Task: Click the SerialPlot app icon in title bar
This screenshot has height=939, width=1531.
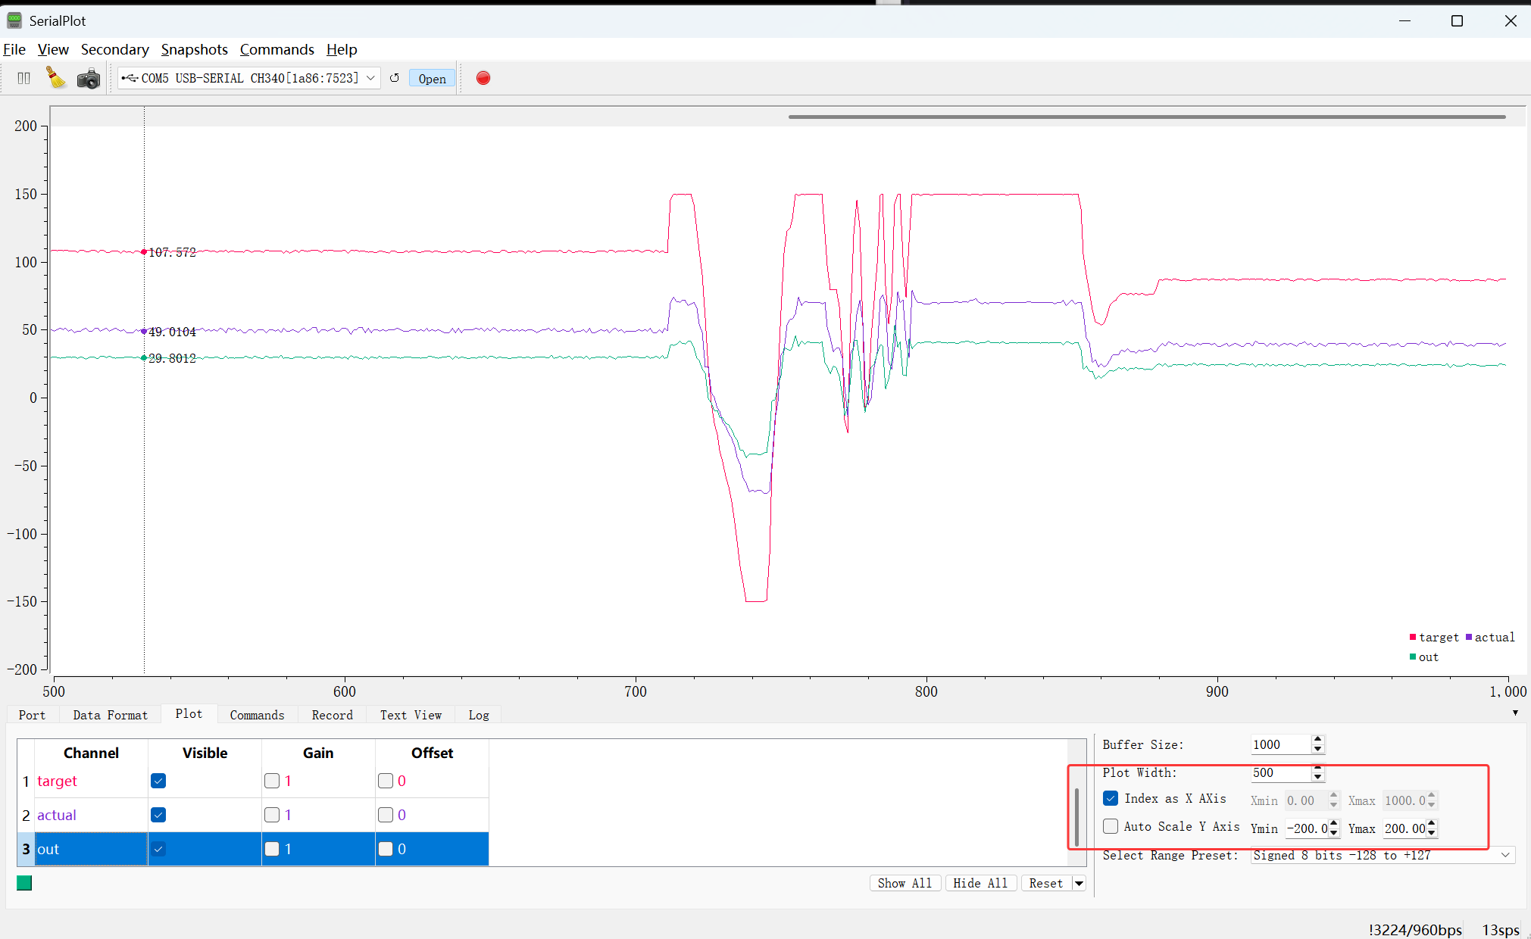Action: [14, 20]
